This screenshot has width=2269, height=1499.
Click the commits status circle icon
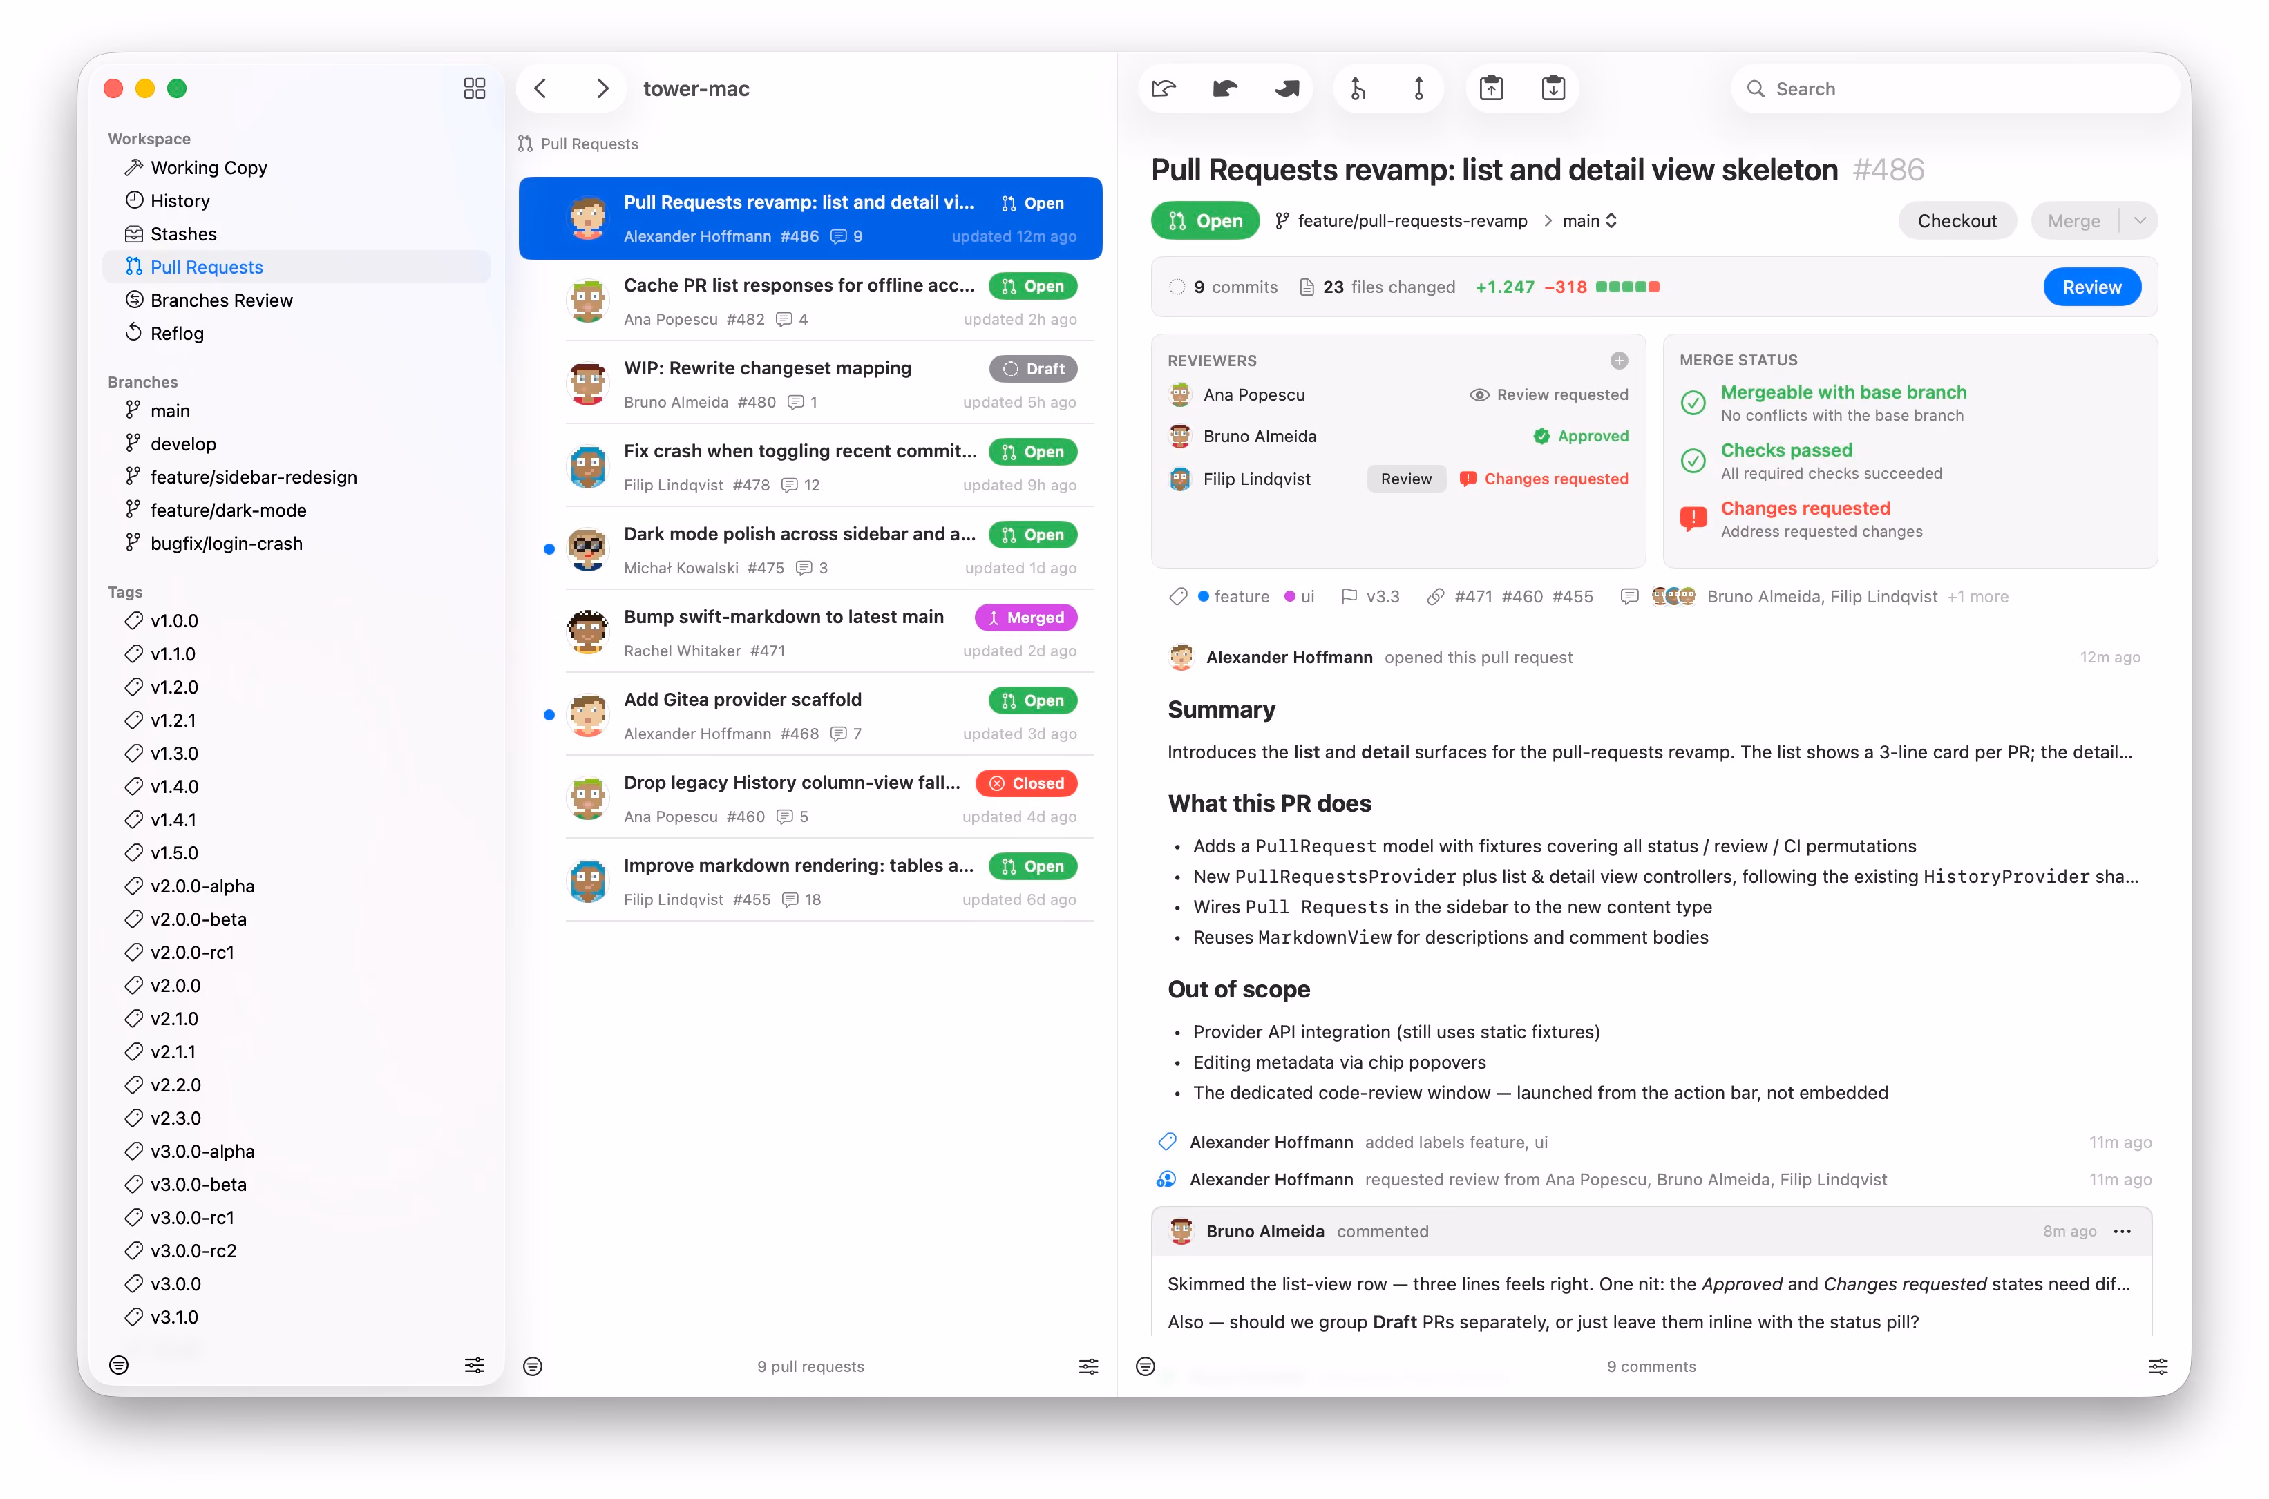(x=1177, y=287)
